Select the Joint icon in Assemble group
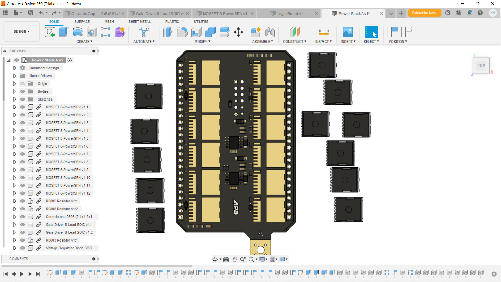The height and width of the screenshot is (282, 501). pos(270,32)
